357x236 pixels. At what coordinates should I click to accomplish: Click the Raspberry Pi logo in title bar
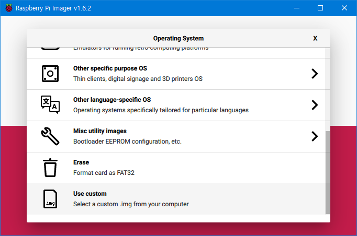click(x=9, y=8)
